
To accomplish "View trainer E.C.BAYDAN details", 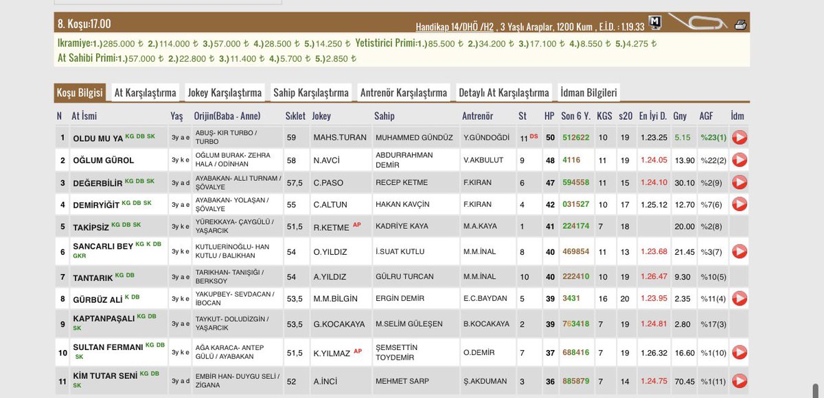I will click(x=485, y=299).
